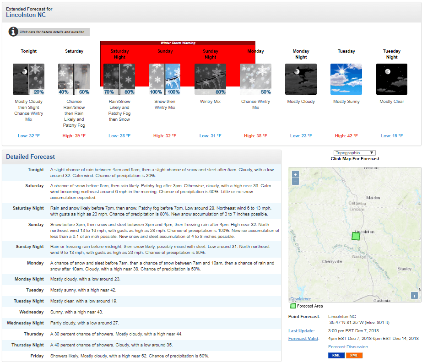Click the Last Update link

click(x=301, y=331)
